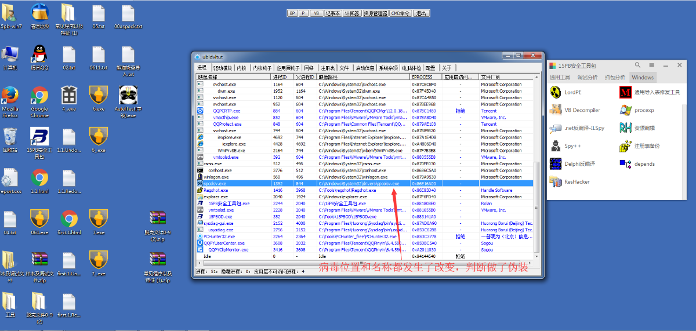Select the 15PB安全工具包 desktop shortcut

tap(39, 144)
